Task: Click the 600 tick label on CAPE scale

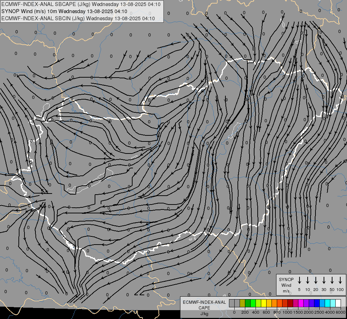Action: point(266,312)
